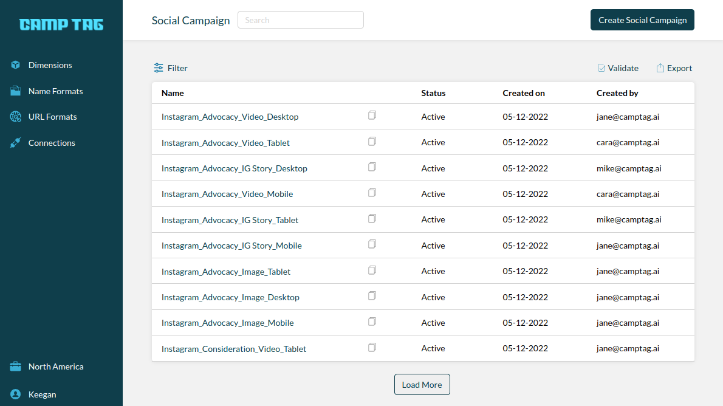Open the Instagram_Advocacy_Image_Desktop campaign link
Viewport: 723px width, 406px height.
click(230, 298)
